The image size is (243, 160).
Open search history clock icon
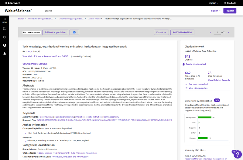coord(5,37)
